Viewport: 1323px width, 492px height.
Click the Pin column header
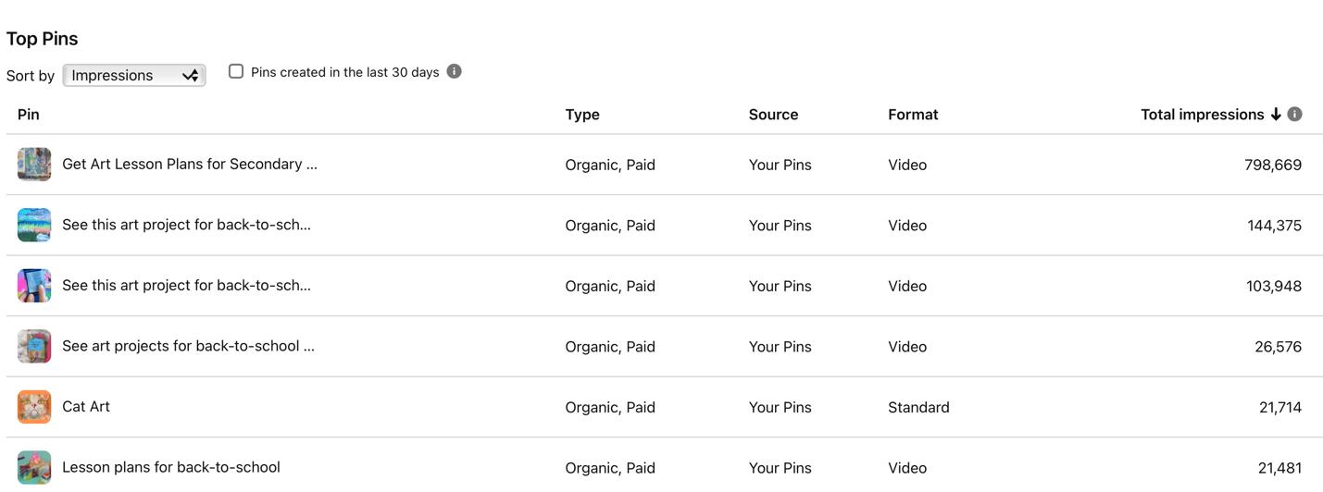[29, 115]
